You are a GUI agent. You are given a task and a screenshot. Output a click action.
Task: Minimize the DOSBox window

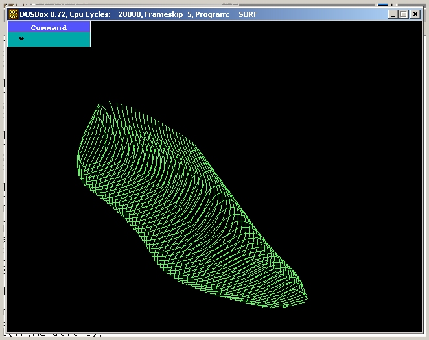pyautogui.click(x=392, y=14)
